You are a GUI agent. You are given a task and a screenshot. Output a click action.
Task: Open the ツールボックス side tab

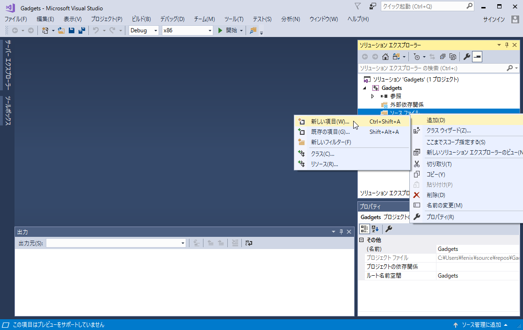click(8, 111)
